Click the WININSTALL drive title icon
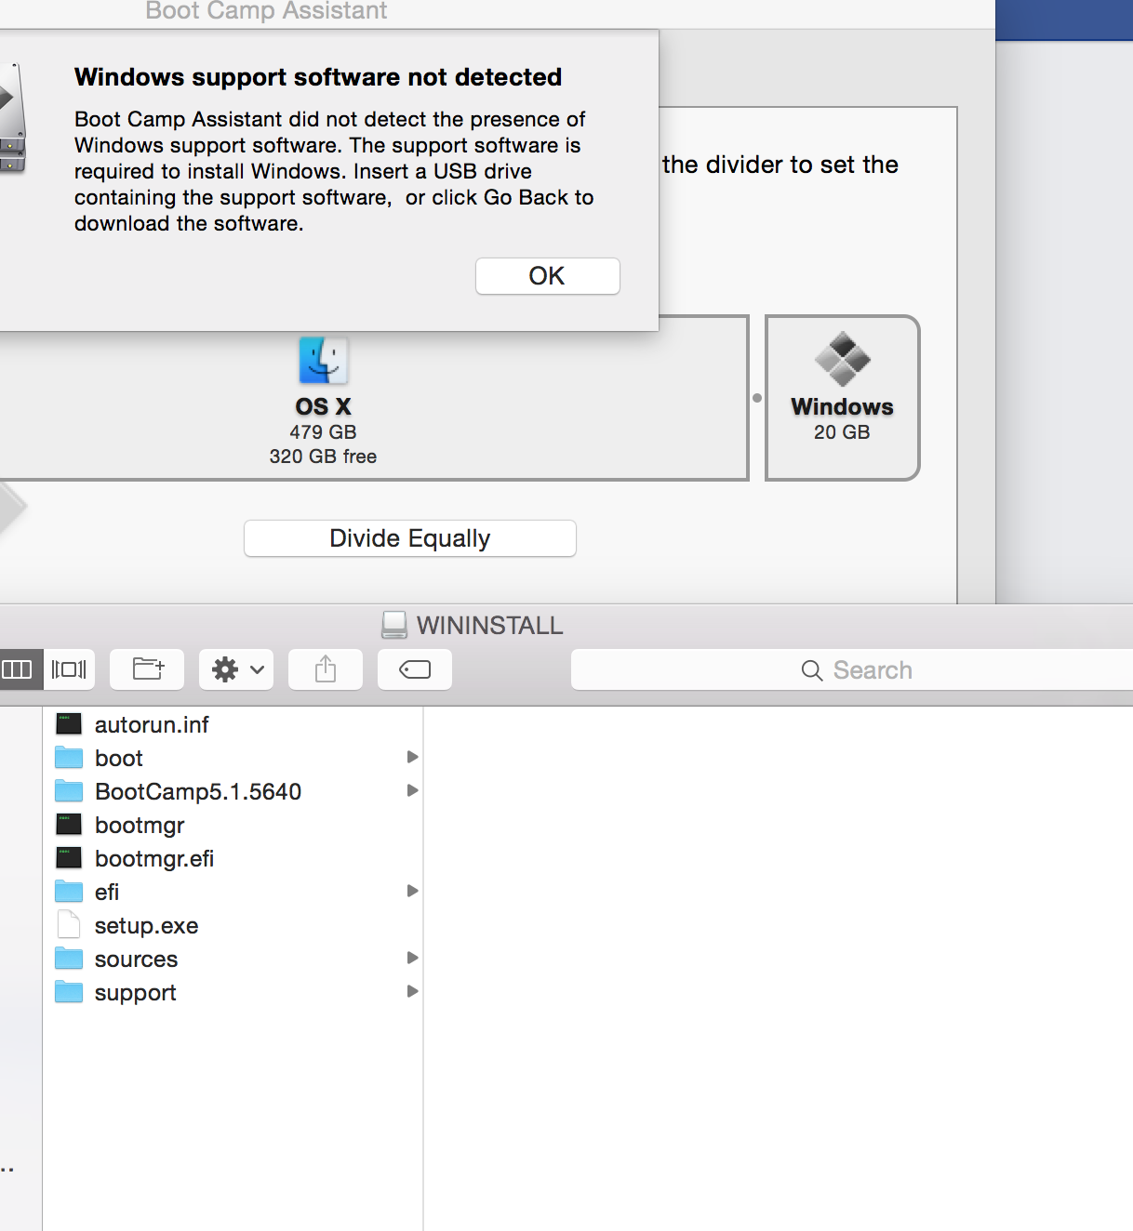Image resolution: width=1133 pixels, height=1231 pixels. point(394,625)
